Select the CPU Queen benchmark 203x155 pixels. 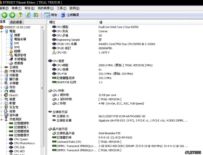pyautogui.click(x=21, y=139)
